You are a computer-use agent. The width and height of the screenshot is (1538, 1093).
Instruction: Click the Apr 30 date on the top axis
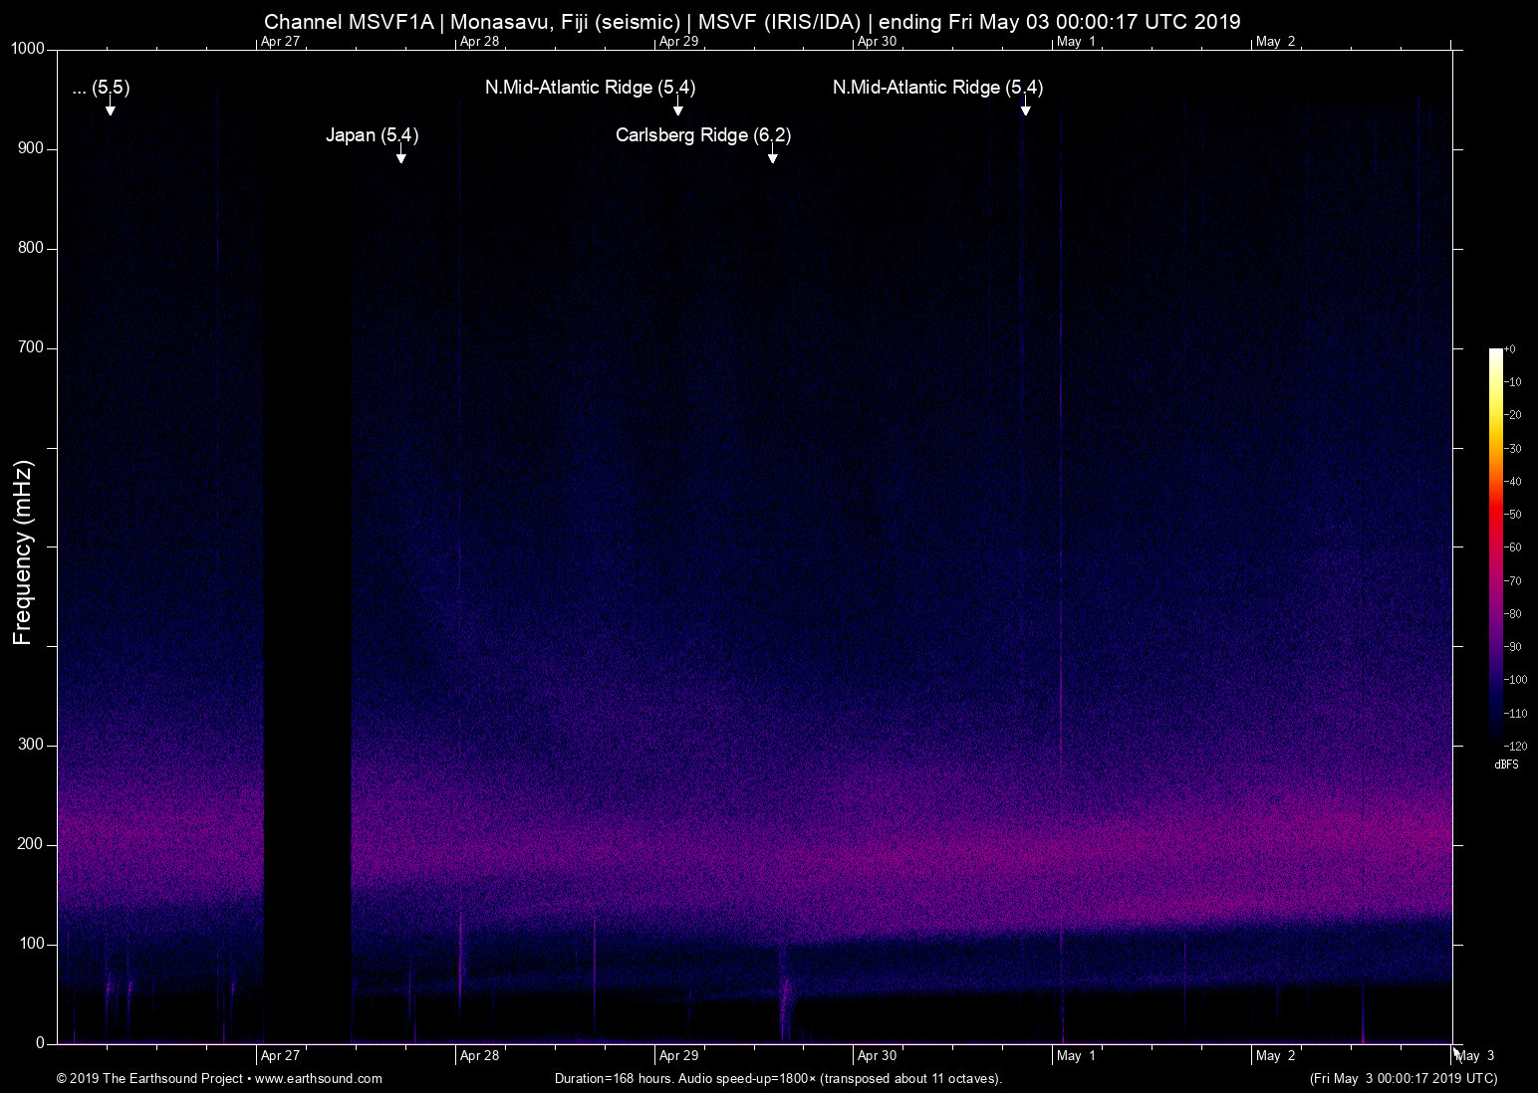pyautogui.click(x=877, y=42)
